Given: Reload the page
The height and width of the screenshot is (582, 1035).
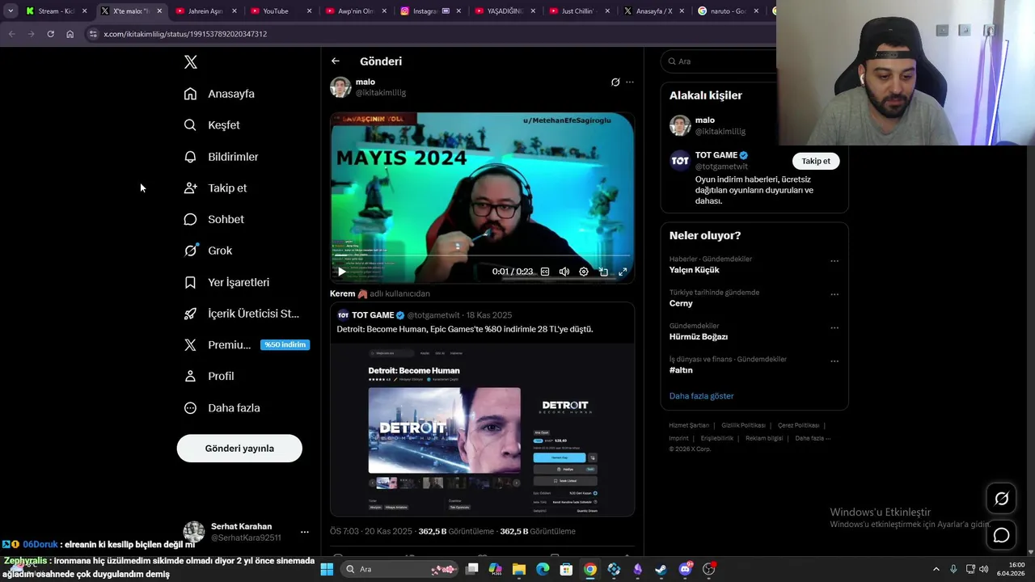Looking at the screenshot, I should tap(50, 34).
